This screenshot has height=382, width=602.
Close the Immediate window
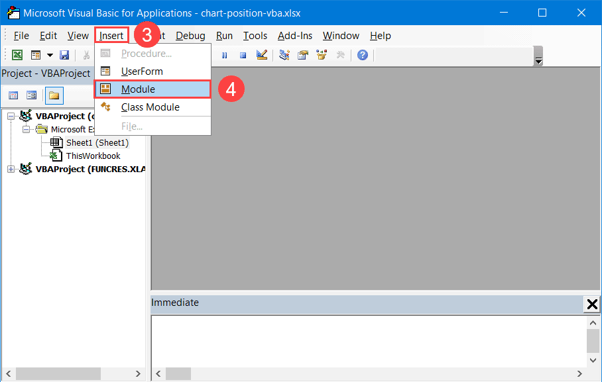click(x=592, y=304)
